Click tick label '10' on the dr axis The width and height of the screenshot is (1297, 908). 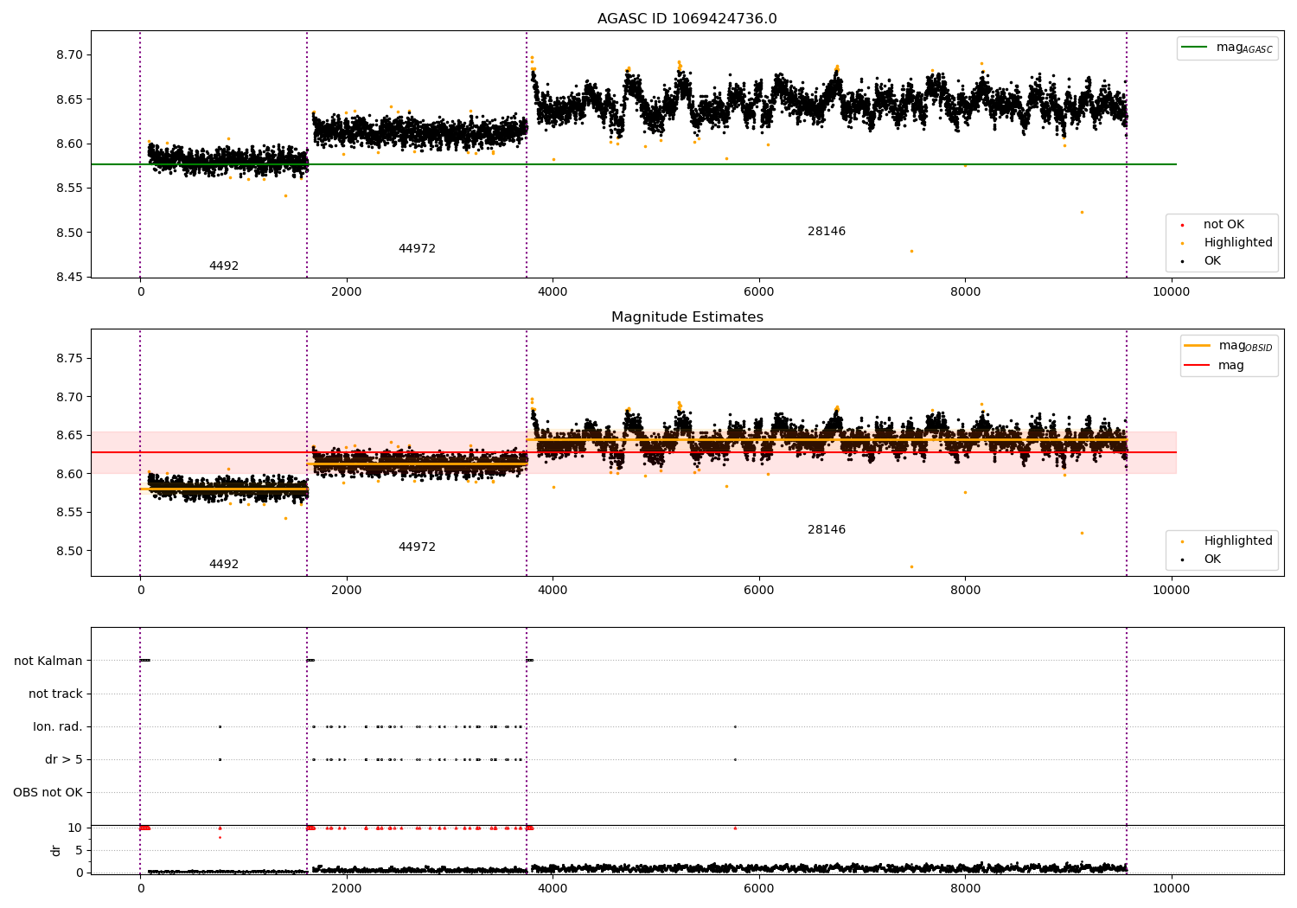(x=75, y=828)
